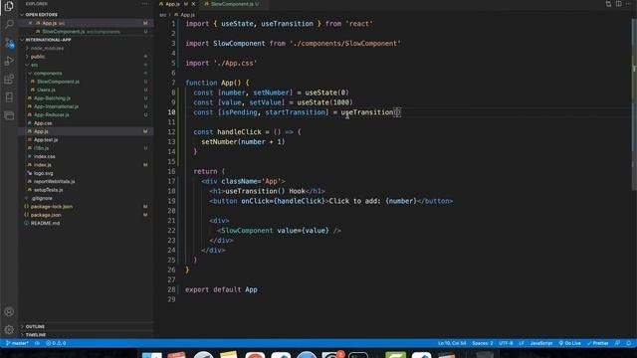637x358 pixels.
Task: Open logo.svg file
Action: click(43, 173)
